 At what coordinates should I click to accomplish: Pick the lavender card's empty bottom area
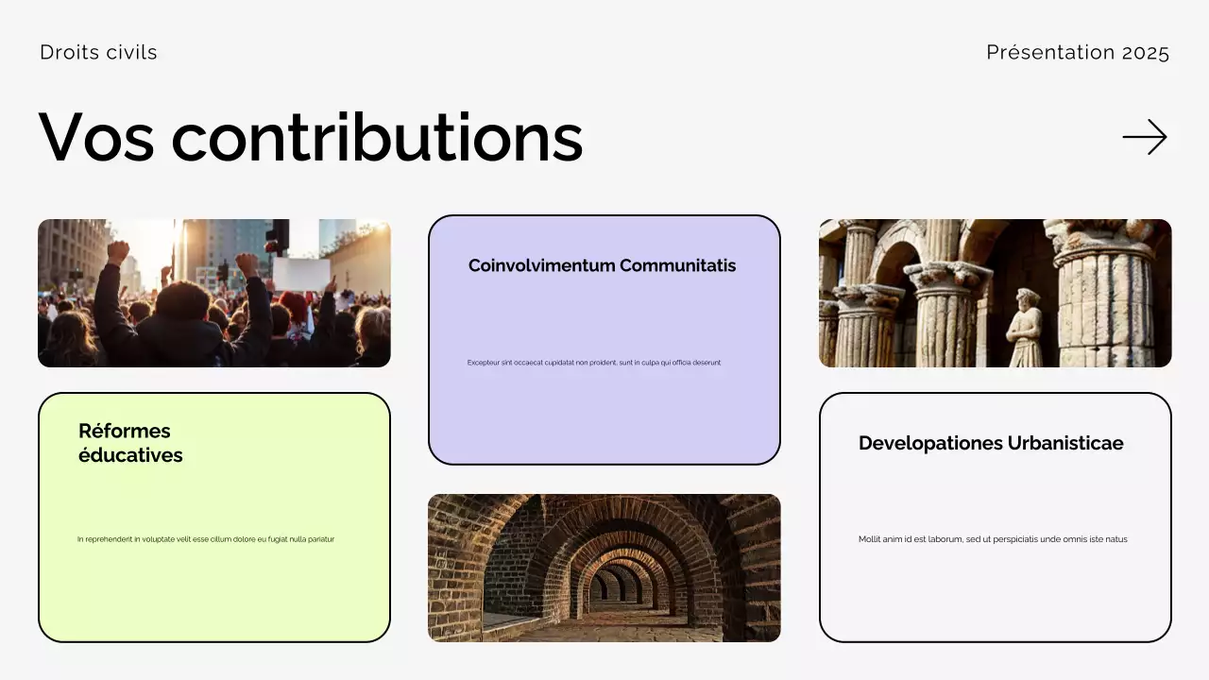[x=604, y=420]
